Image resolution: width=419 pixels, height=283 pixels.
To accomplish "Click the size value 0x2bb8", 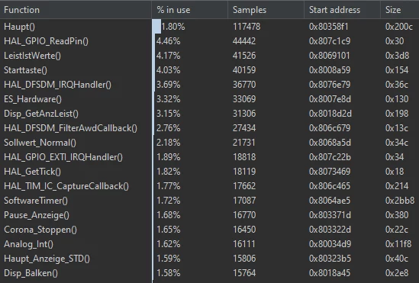I will (x=400, y=201).
